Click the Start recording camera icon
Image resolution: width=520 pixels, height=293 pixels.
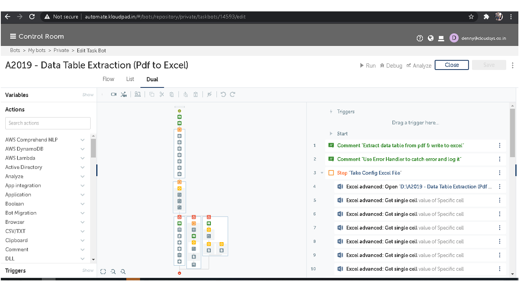[x=113, y=94]
